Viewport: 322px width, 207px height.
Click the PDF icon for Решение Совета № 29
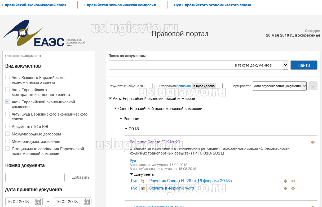click(x=143, y=181)
